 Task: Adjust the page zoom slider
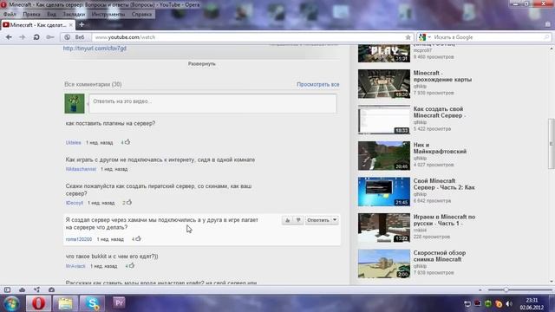tap(506, 289)
